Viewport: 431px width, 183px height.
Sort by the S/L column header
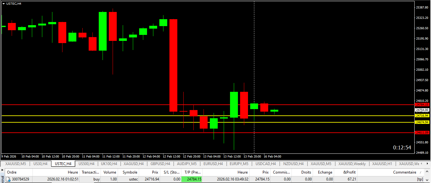170,172
